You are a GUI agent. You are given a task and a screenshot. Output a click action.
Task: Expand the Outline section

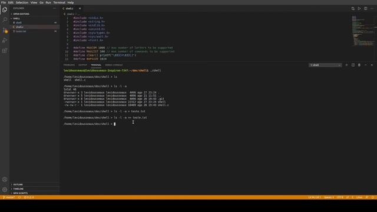coord(34,184)
